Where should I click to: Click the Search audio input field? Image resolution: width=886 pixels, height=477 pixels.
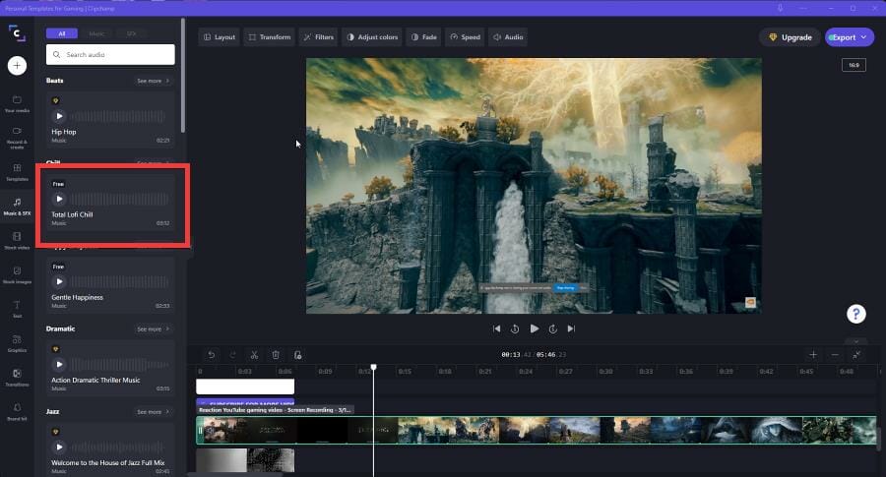(x=110, y=55)
